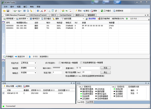
Task: Click the 停止 stop button
Action: [105, 72]
